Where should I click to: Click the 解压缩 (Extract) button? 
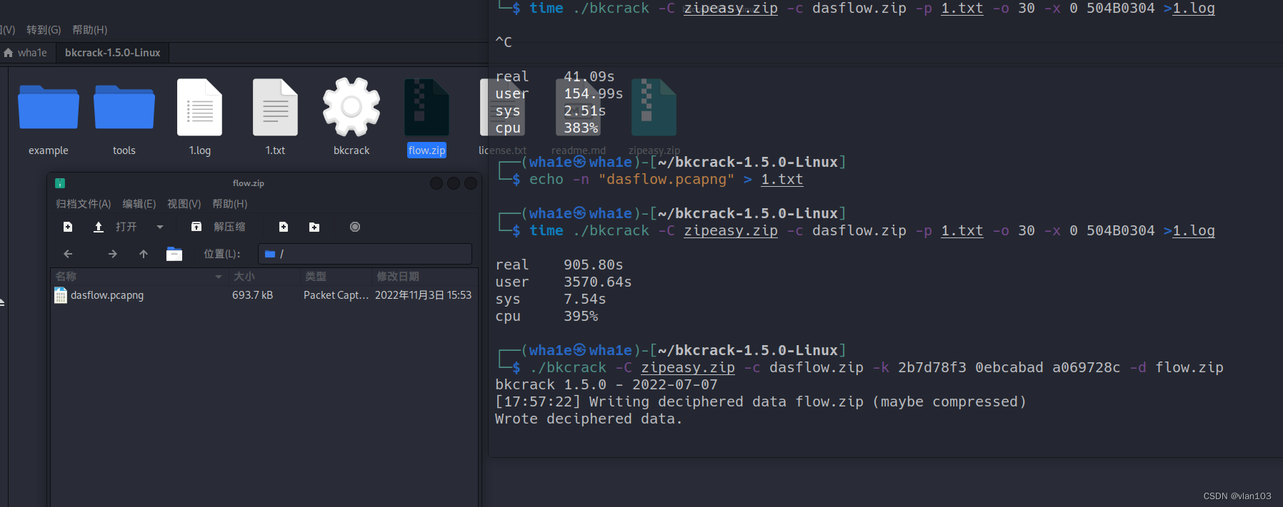[220, 227]
